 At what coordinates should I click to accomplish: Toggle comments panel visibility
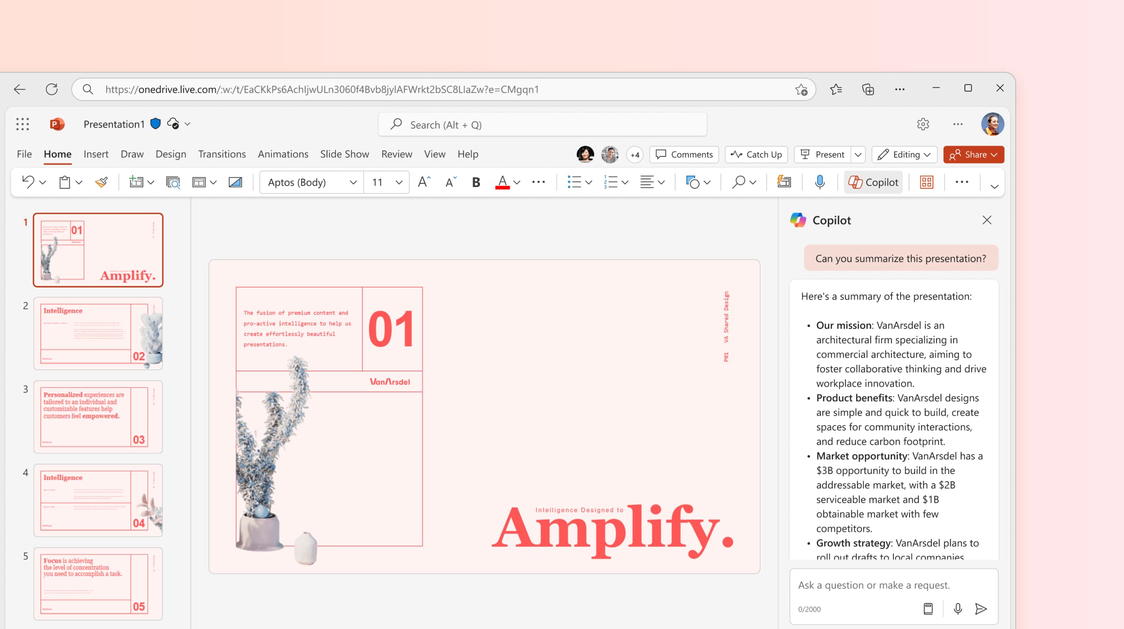click(684, 155)
